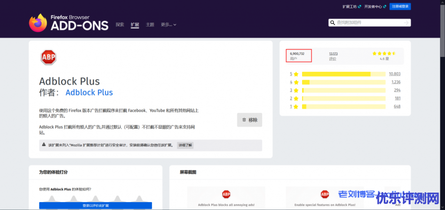Click the warning triangle icon in notice
The width and height of the screenshot is (445, 210).
[43, 145]
